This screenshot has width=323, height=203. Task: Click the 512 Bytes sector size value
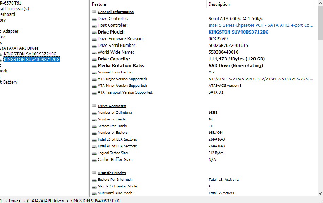point(216,153)
